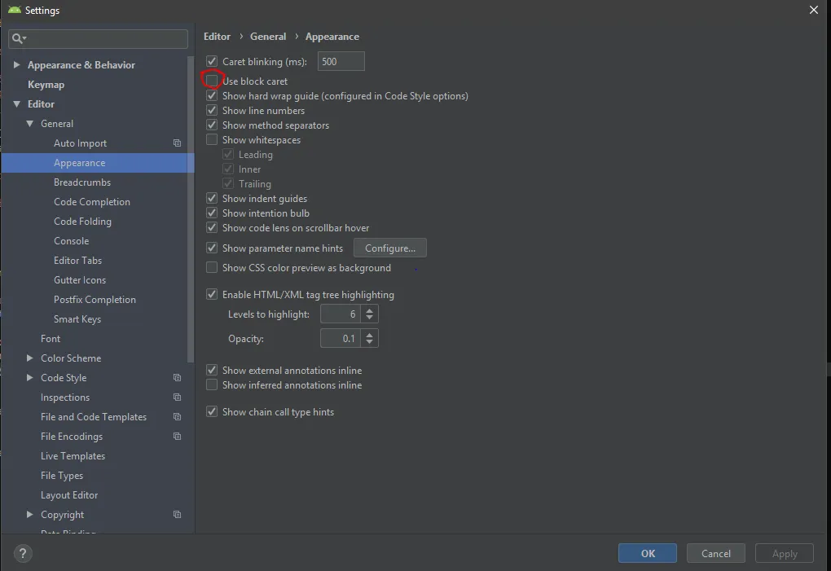Image resolution: width=831 pixels, height=571 pixels.
Task: Click the caret blinking 500 ms field
Action: tap(341, 61)
